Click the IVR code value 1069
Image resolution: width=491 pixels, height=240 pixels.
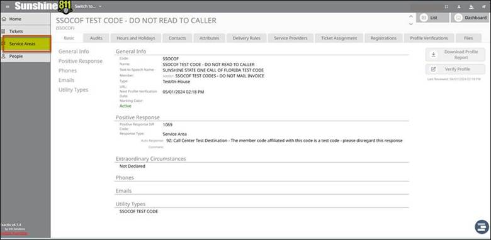point(167,124)
